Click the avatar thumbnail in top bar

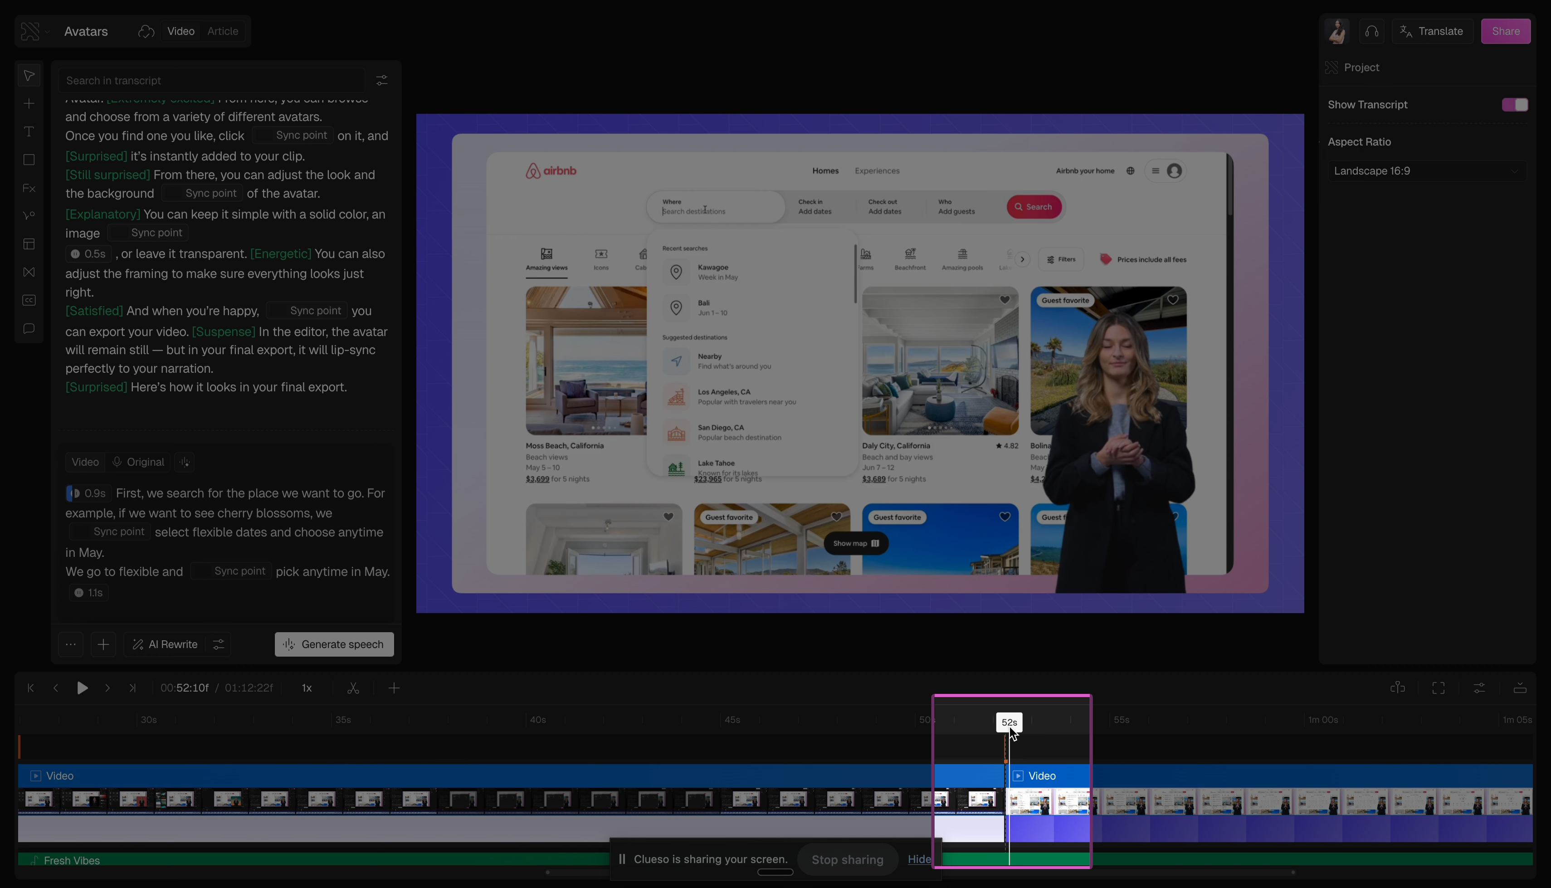(1337, 31)
